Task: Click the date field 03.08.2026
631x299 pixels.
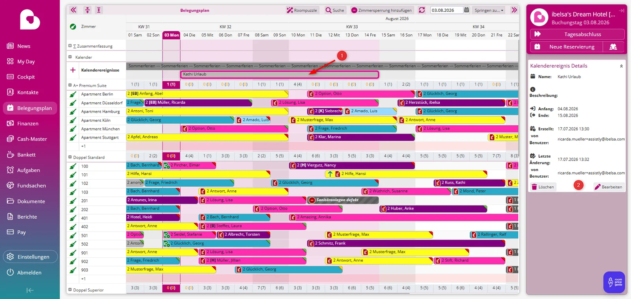Action: pyautogui.click(x=446, y=10)
